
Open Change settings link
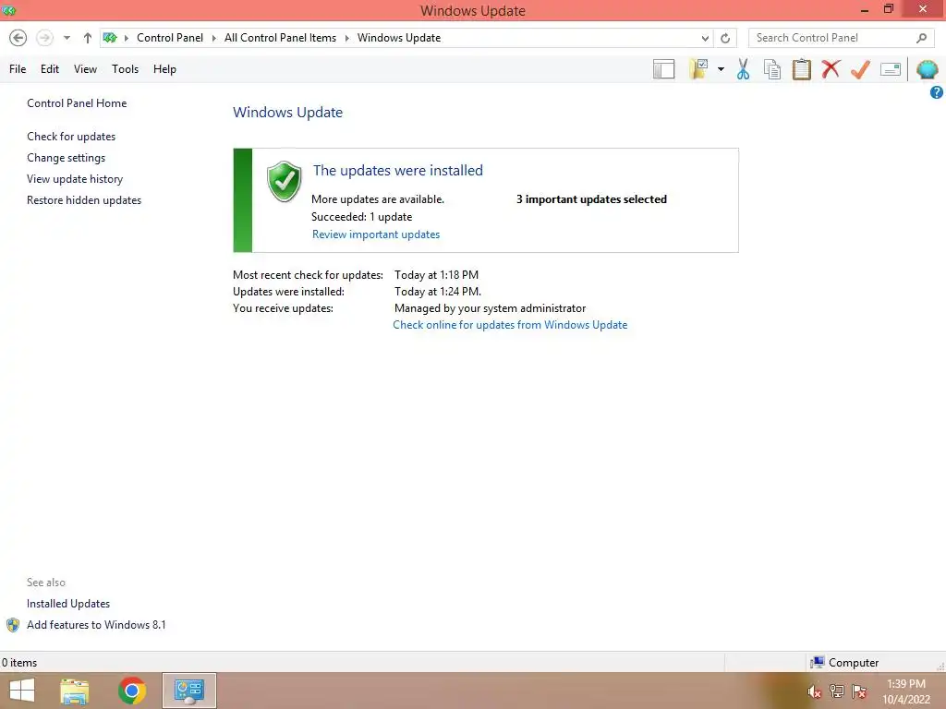[66, 158]
